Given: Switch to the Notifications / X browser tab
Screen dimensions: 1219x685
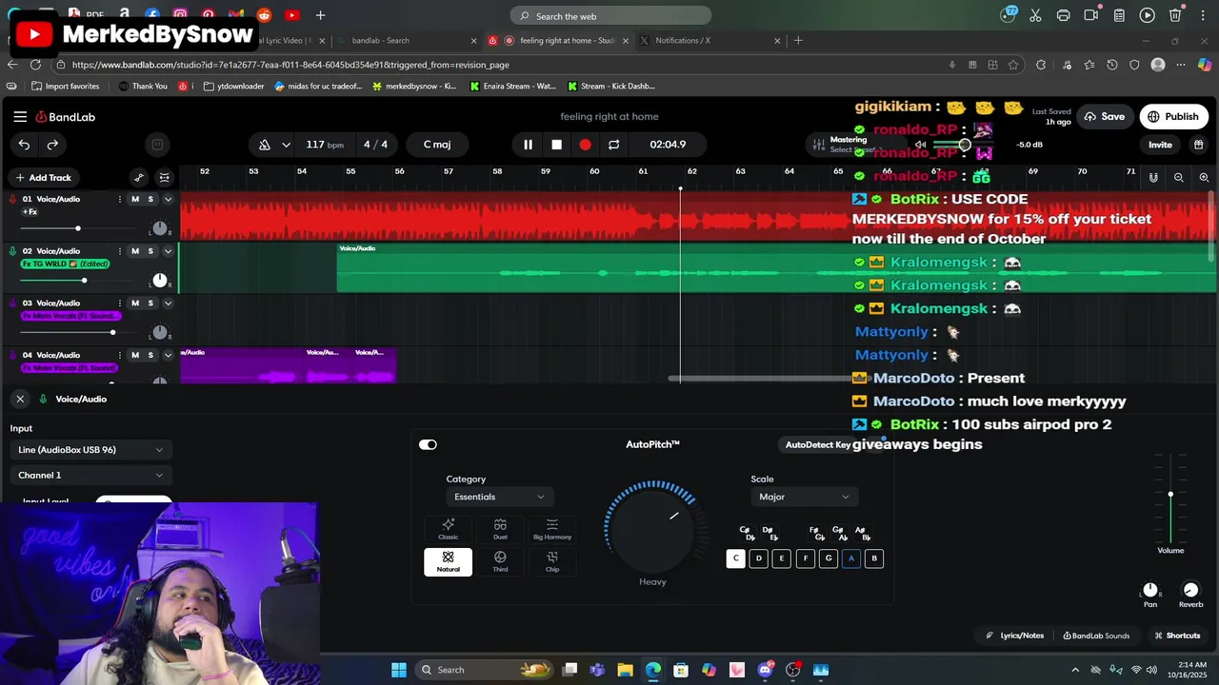Looking at the screenshot, I should 709,41.
